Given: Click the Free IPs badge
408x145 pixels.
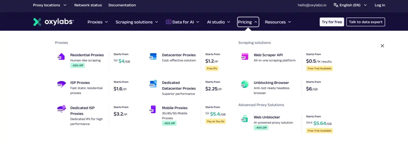Looking at the screenshot, I should tap(212, 68).
